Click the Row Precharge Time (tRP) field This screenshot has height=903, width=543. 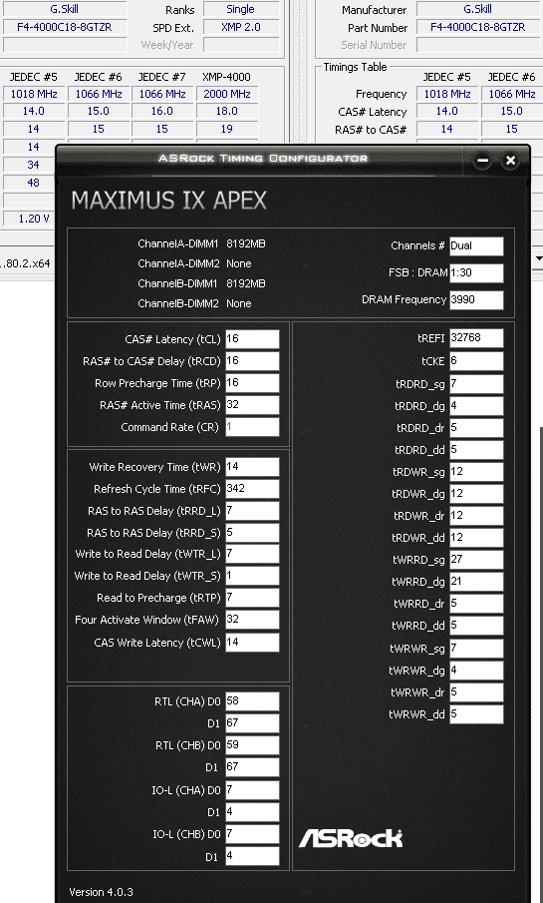click(x=252, y=382)
